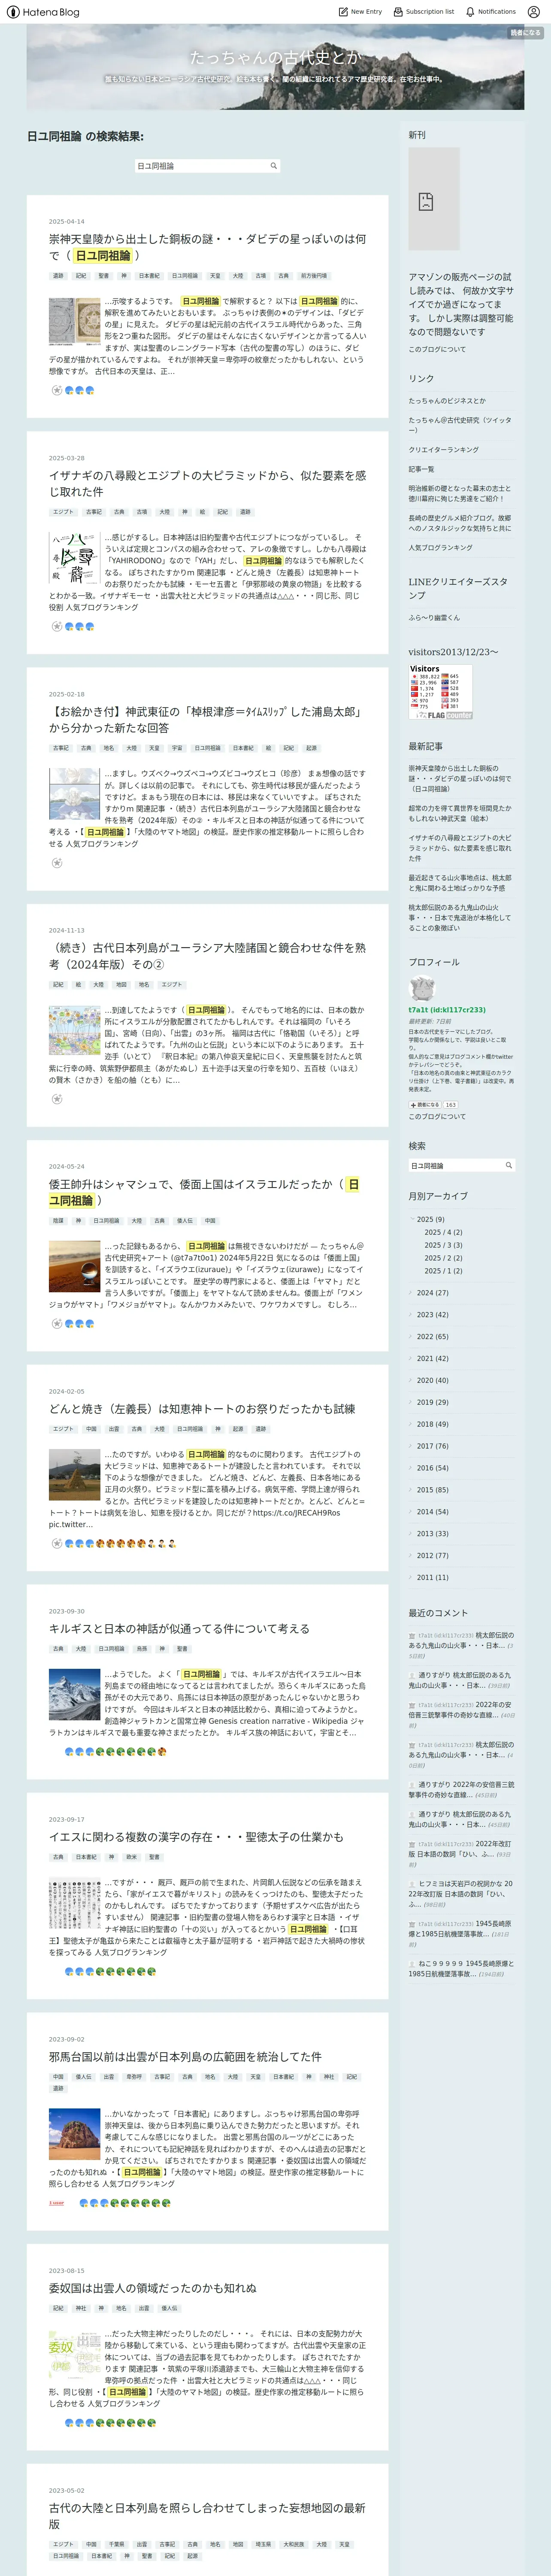This screenshot has width=551, height=2576.
Task: Click the 読者になる button on the header image
Action: pos(524,33)
